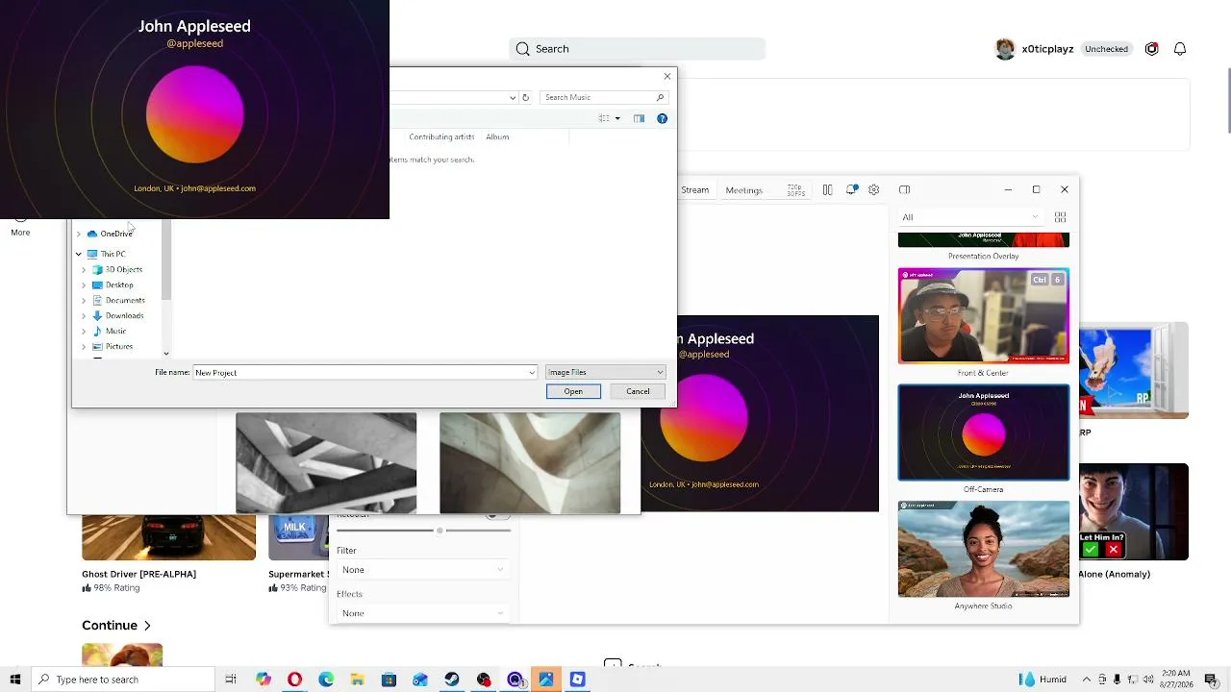Image resolution: width=1231 pixels, height=692 pixels.
Task: Open File Explorer from taskbar
Action: click(x=358, y=680)
